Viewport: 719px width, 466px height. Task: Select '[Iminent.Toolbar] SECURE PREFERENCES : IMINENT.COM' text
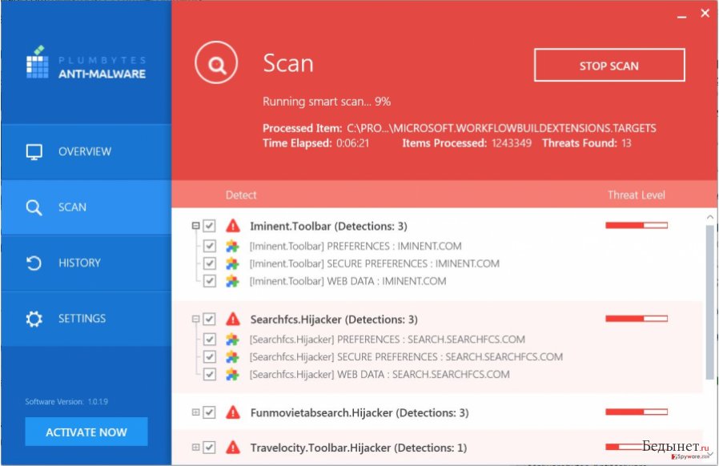click(374, 263)
